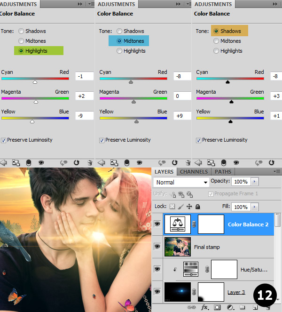Add a layer mask from Layers footer
This screenshot has height=312, width=282.
coord(218,307)
